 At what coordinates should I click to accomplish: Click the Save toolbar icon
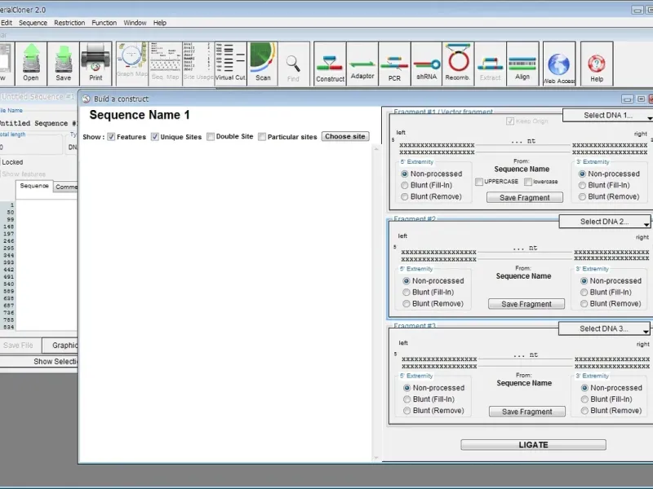64,64
